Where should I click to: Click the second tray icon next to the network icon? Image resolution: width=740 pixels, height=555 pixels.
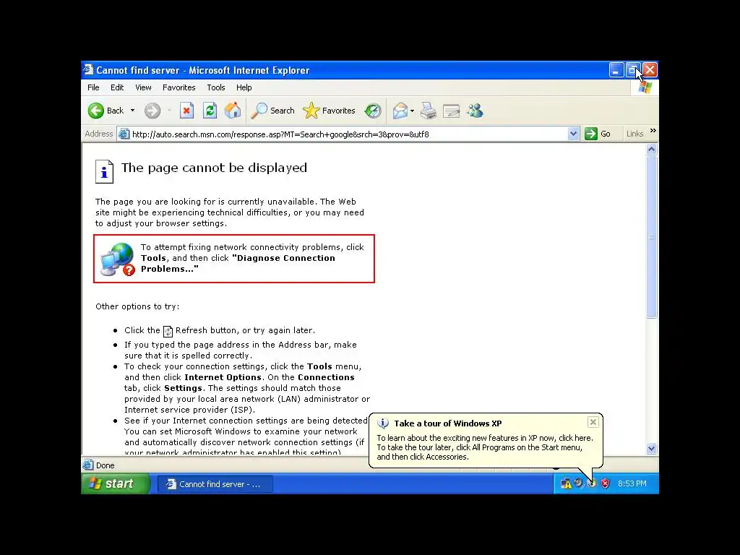pos(579,483)
